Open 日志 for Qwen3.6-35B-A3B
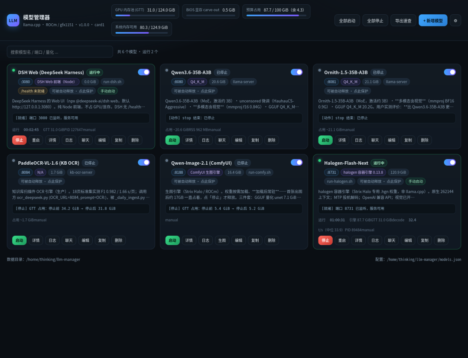 (x=206, y=140)
